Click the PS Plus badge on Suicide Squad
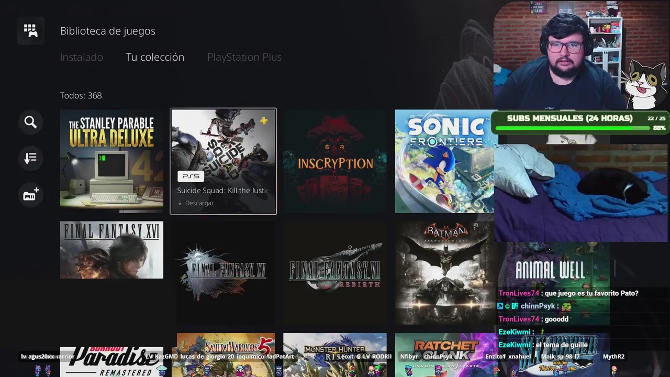The image size is (670, 377). (264, 120)
